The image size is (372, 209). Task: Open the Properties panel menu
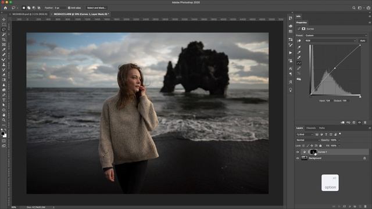pyautogui.click(x=370, y=23)
